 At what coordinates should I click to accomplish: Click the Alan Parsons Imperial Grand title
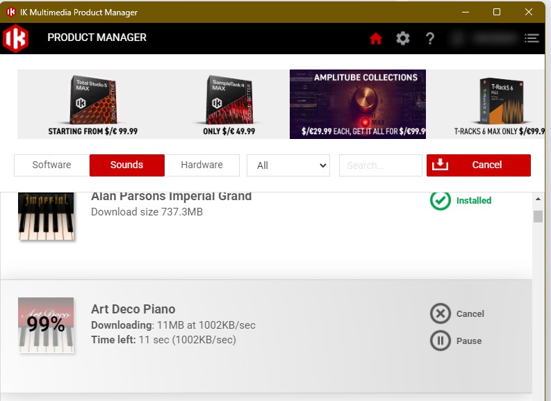coord(172,196)
